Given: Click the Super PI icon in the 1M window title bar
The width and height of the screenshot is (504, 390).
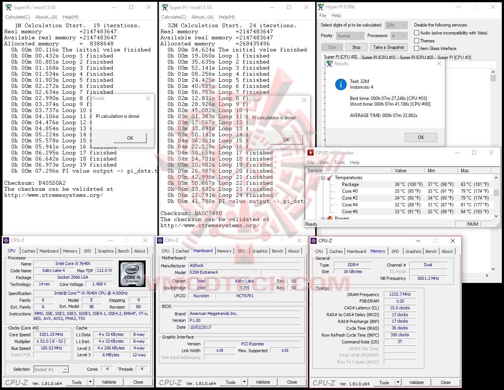Looking at the screenshot, I should pos(8,7).
